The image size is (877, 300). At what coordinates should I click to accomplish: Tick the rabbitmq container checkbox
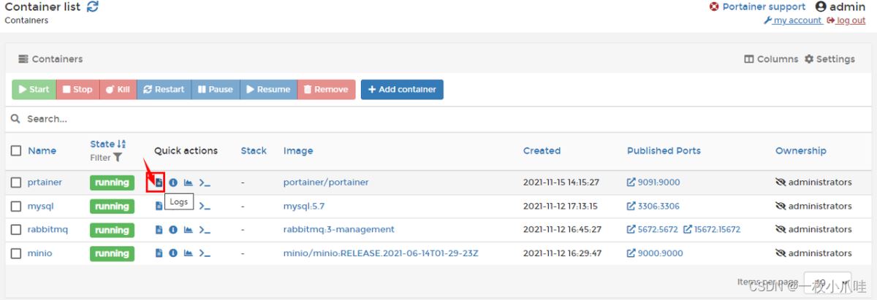(16, 230)
